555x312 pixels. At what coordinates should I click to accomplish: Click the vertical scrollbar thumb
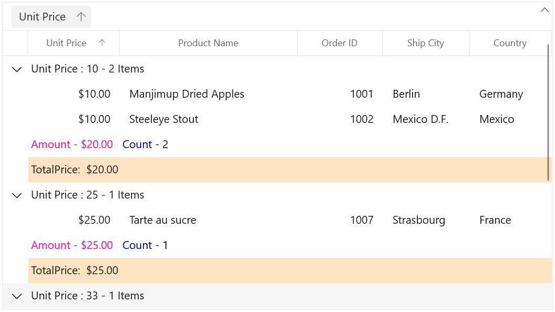[x=549, y=112]
